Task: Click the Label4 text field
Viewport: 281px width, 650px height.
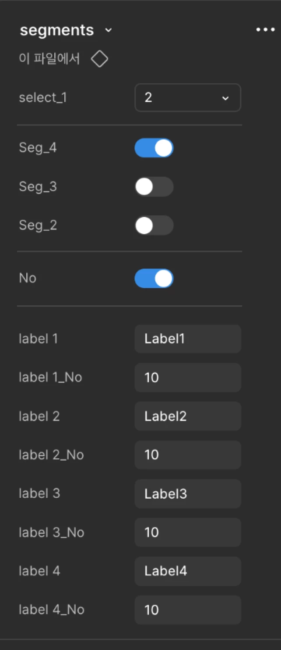Action: (x=188, y=571)
